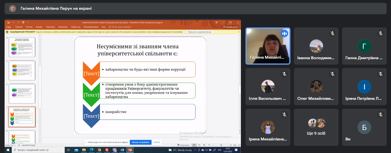The image size is (391, 153).
Task: Open the Анимация ribbon tab
Action: (x=63, y=27)
